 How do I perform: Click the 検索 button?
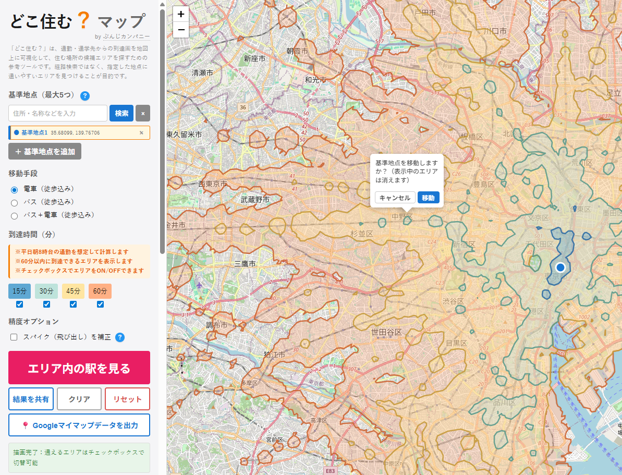tap(121, 113)
